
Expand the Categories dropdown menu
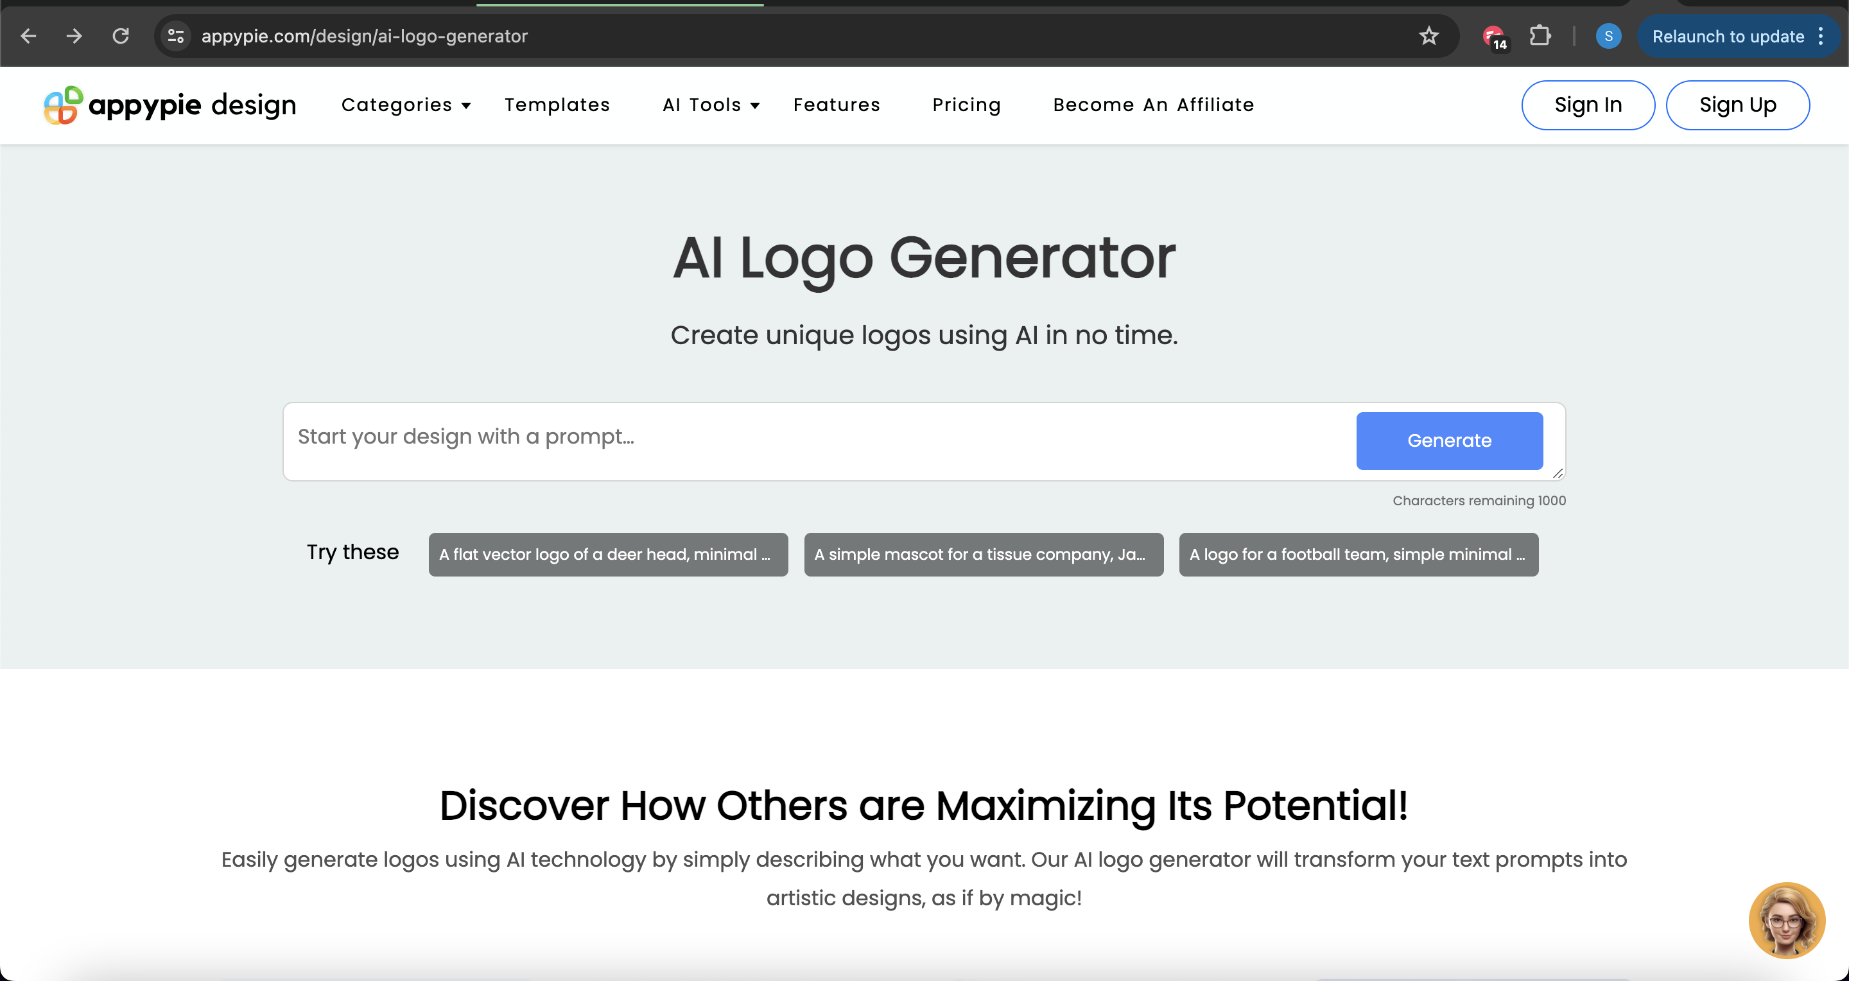[406, 105]
